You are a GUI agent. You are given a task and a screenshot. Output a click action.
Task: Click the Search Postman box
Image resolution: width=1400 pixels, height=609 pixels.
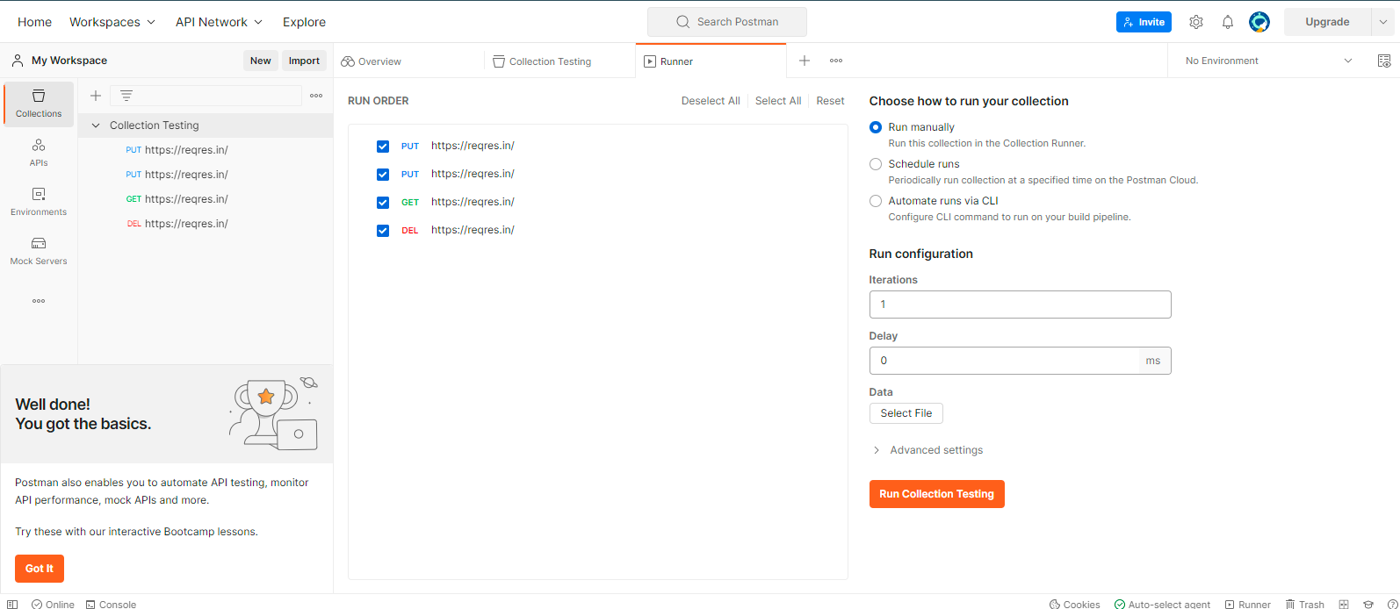coord(727,22)
